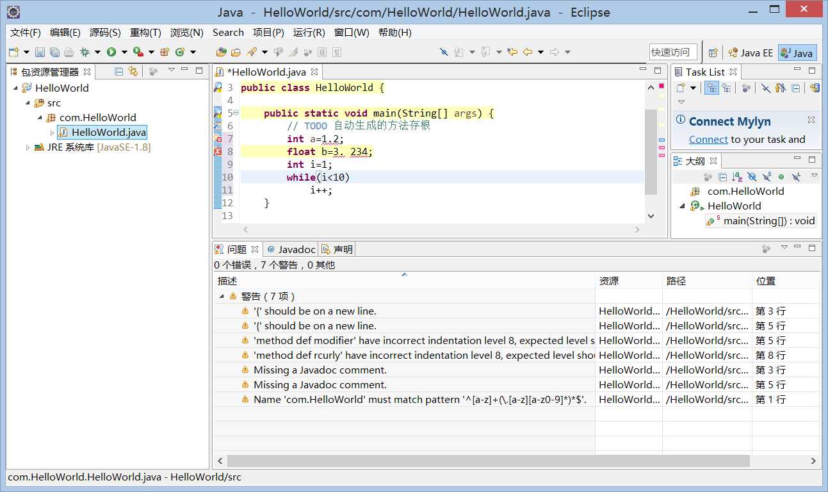828x492 pixels.
Task: Click the error marker on line 8
Action: pyautogui.click(x=218, y=152)
